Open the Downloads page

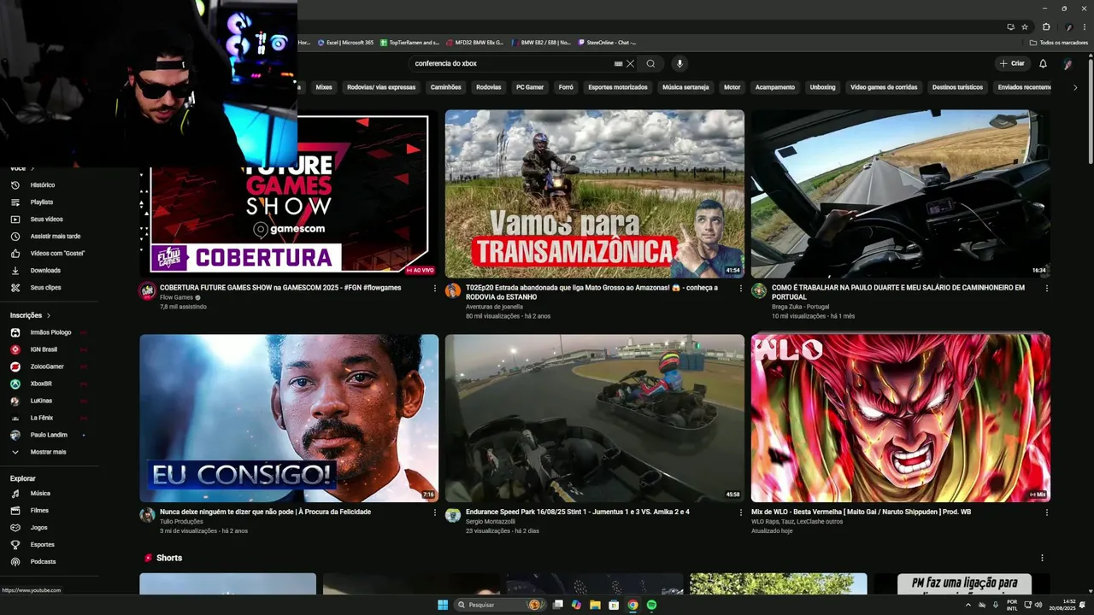pyautogui.click(x=45, y=270)
